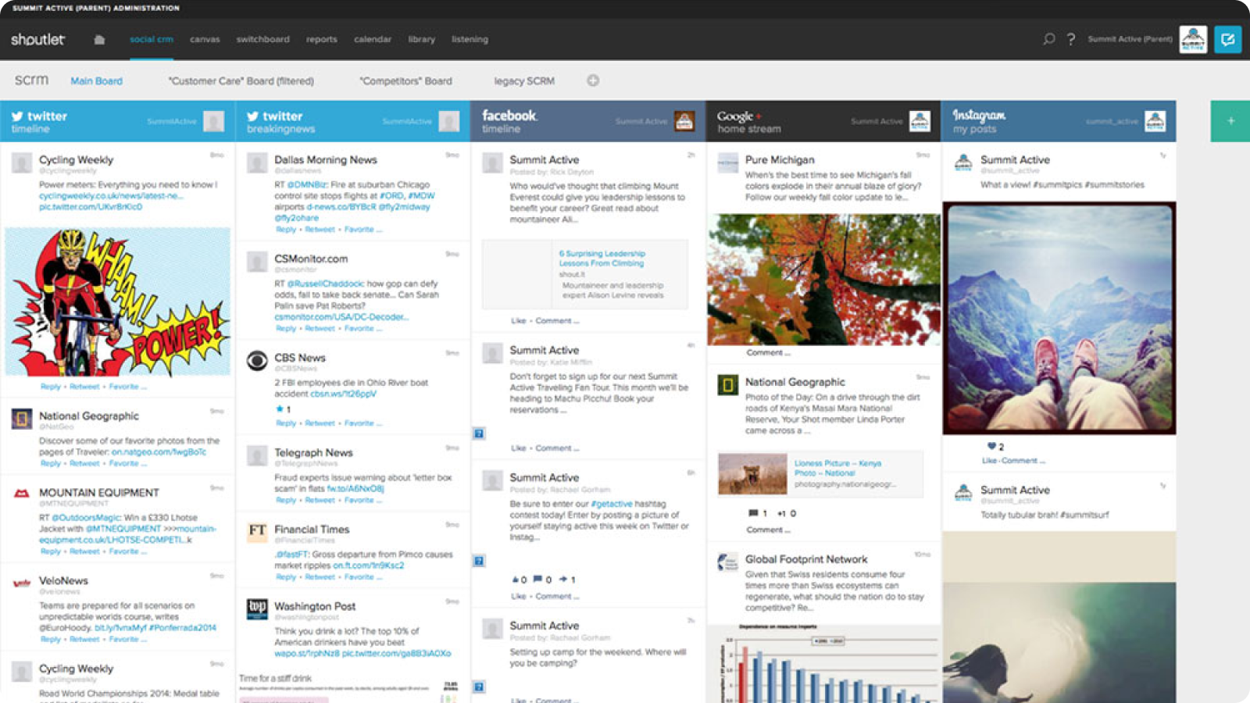Open the social crm menu

152,39
